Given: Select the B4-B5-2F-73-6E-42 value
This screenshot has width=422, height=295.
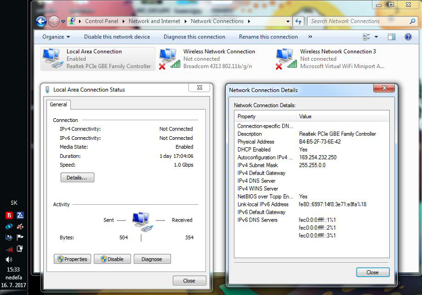Looking at the screenshot, I should [x=320, y=142].
